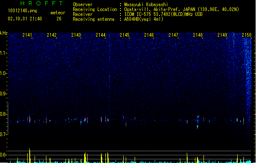This screenshot has width=256, height=163.
Task: Click the 1.0 kHz axis label
Action: (3, 73)
